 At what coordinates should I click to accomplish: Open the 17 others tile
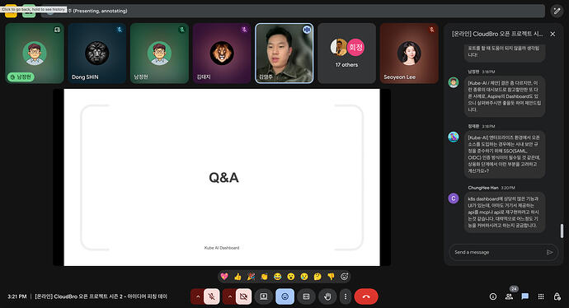[x=346, y=54]
